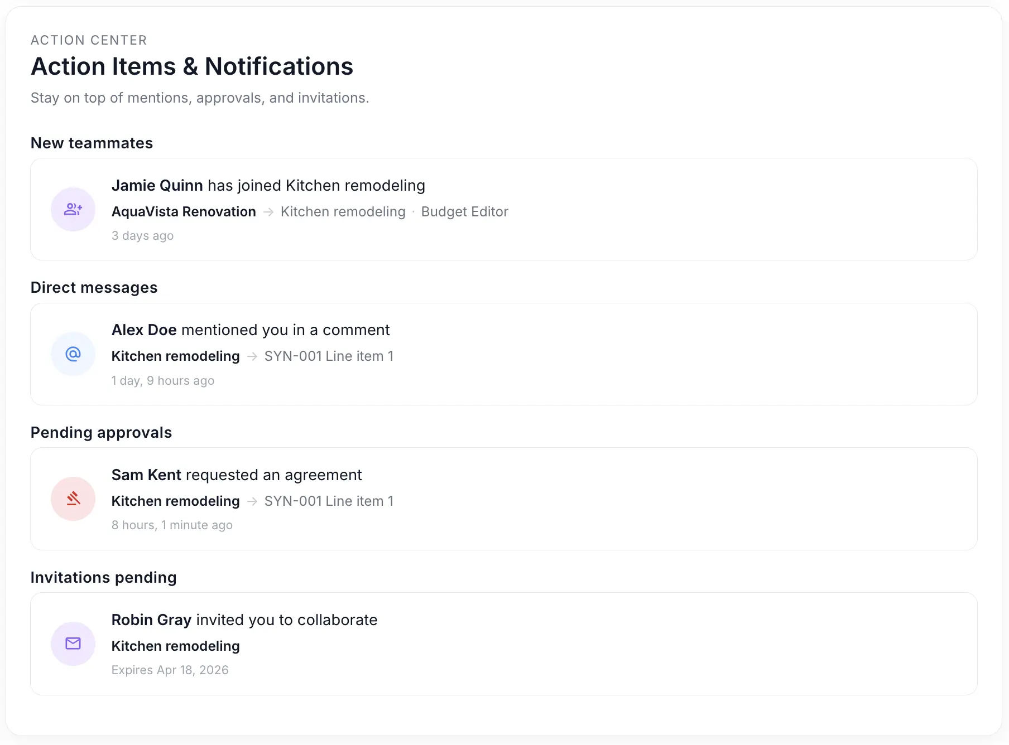The image size is (1009, 745).
Task: Select Jamie Quinn's name
Action: 157,185
